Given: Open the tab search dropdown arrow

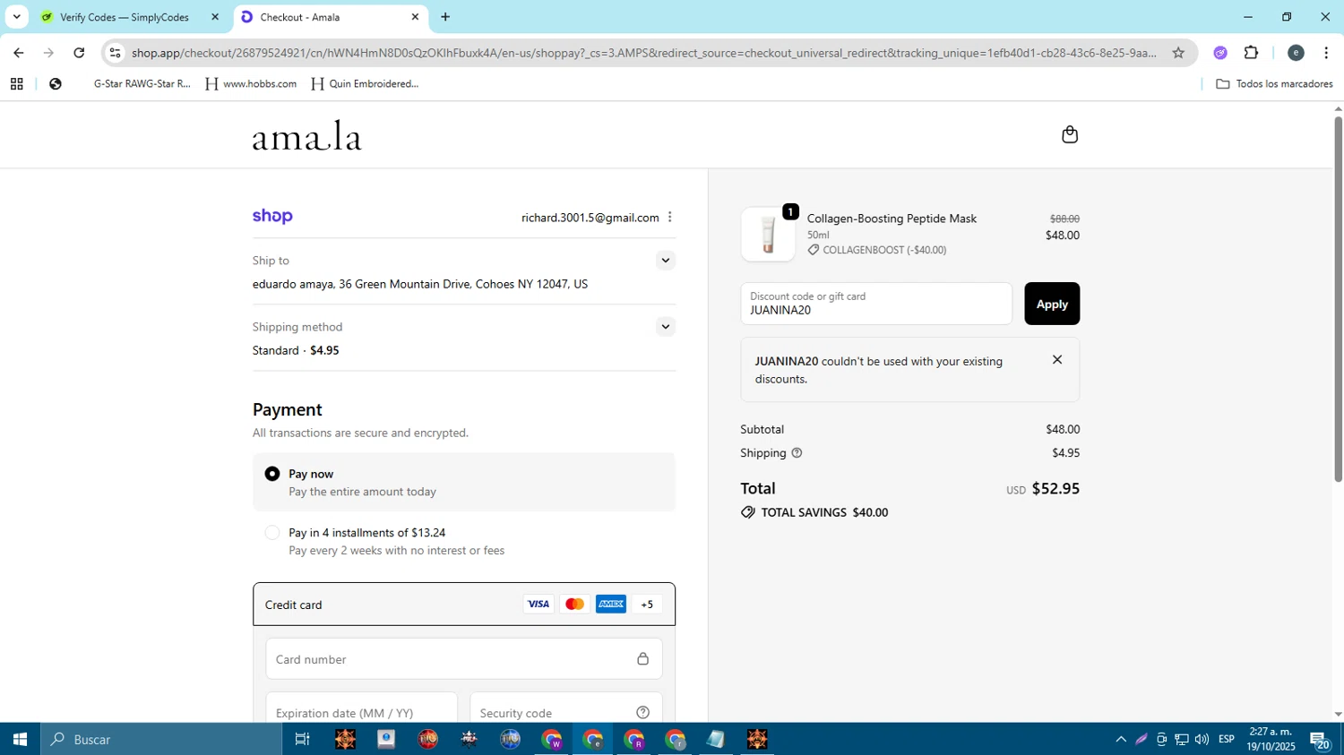Looking at the screenshot, I should coord(16,17).
